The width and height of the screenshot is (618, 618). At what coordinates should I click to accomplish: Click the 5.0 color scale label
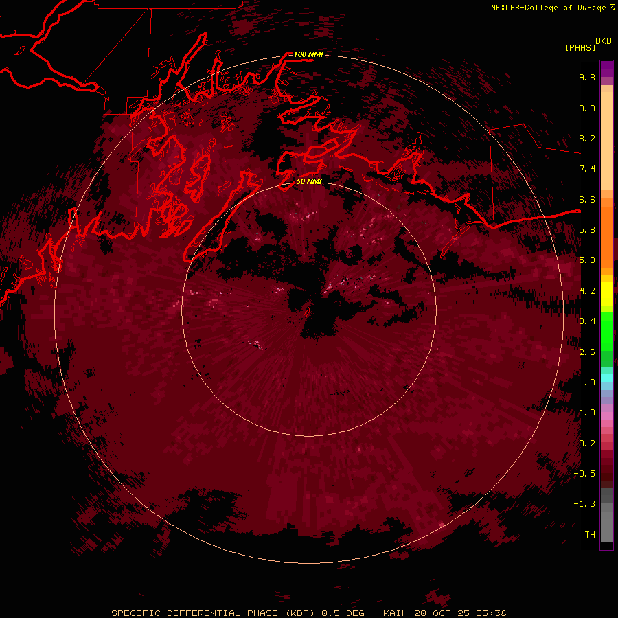(x=587, y=260)
